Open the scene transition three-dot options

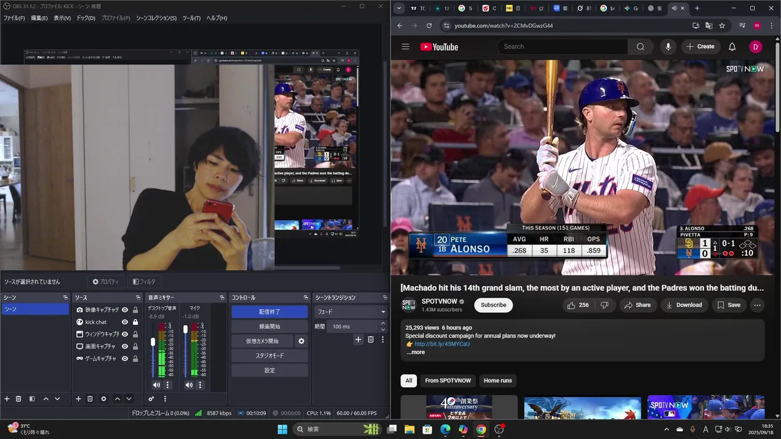click(383, 340)
